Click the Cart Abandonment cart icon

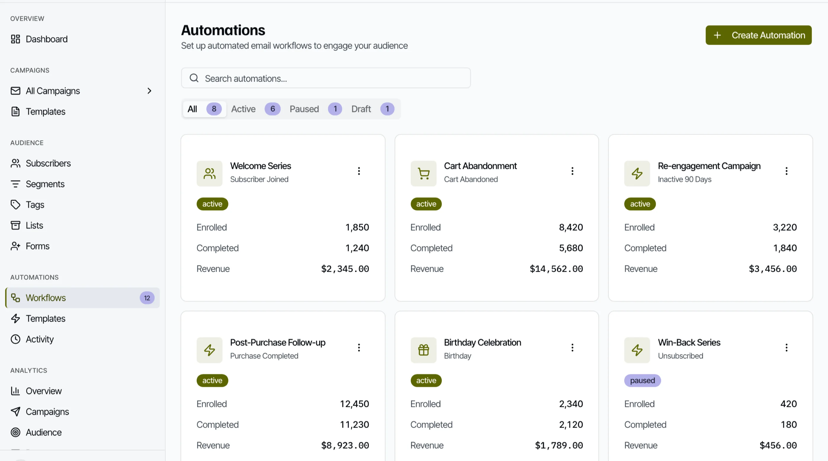point(423,174)
